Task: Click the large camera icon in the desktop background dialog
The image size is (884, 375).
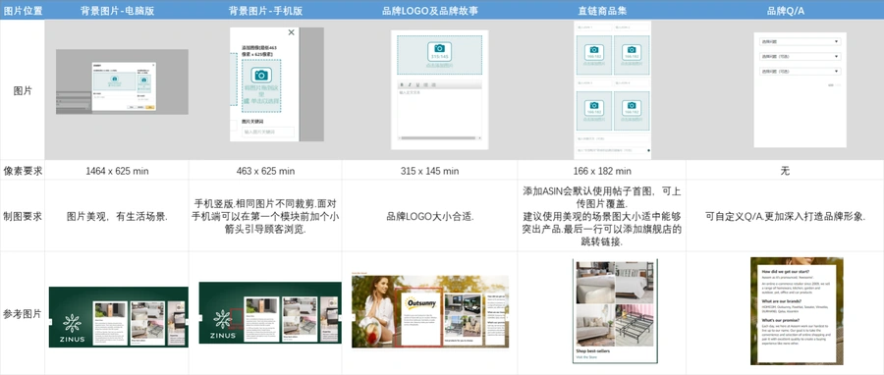Action: pos(115,79)
